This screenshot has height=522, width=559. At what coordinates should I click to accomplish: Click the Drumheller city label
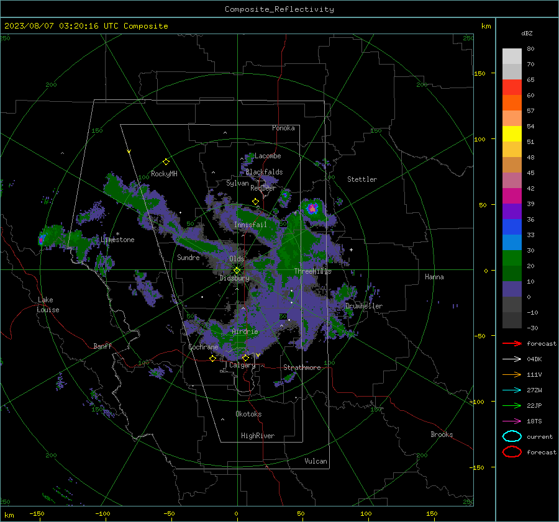point(364,306)
